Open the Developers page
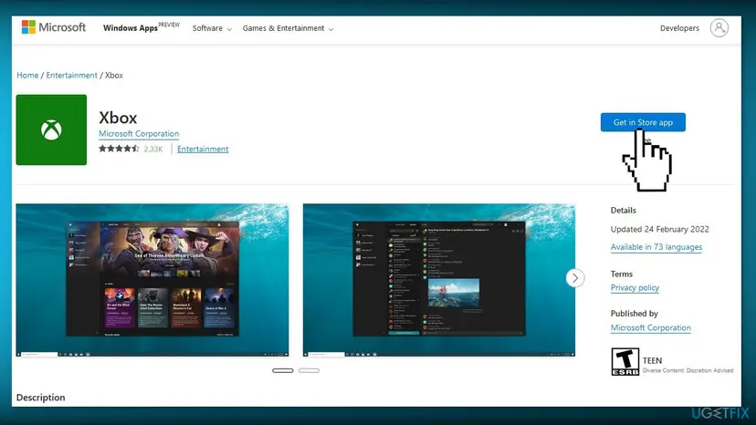This screenshot has height=425, width=756. click(x=679, y=28)
